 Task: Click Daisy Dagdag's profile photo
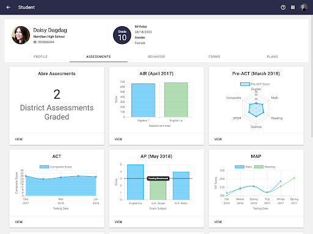(21, 35)
